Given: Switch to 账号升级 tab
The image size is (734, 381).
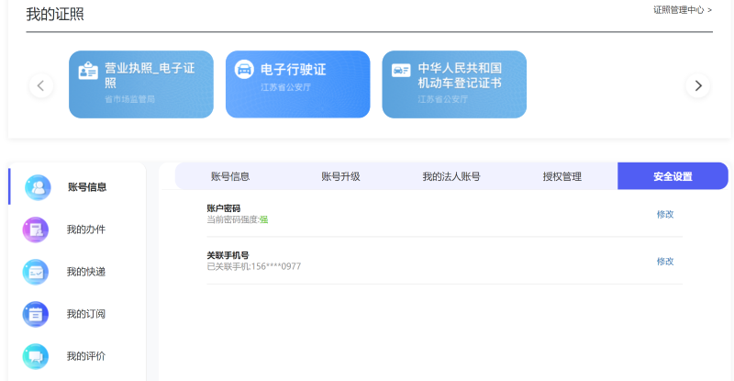Looking at the screenshot, I should coord(340,176).
